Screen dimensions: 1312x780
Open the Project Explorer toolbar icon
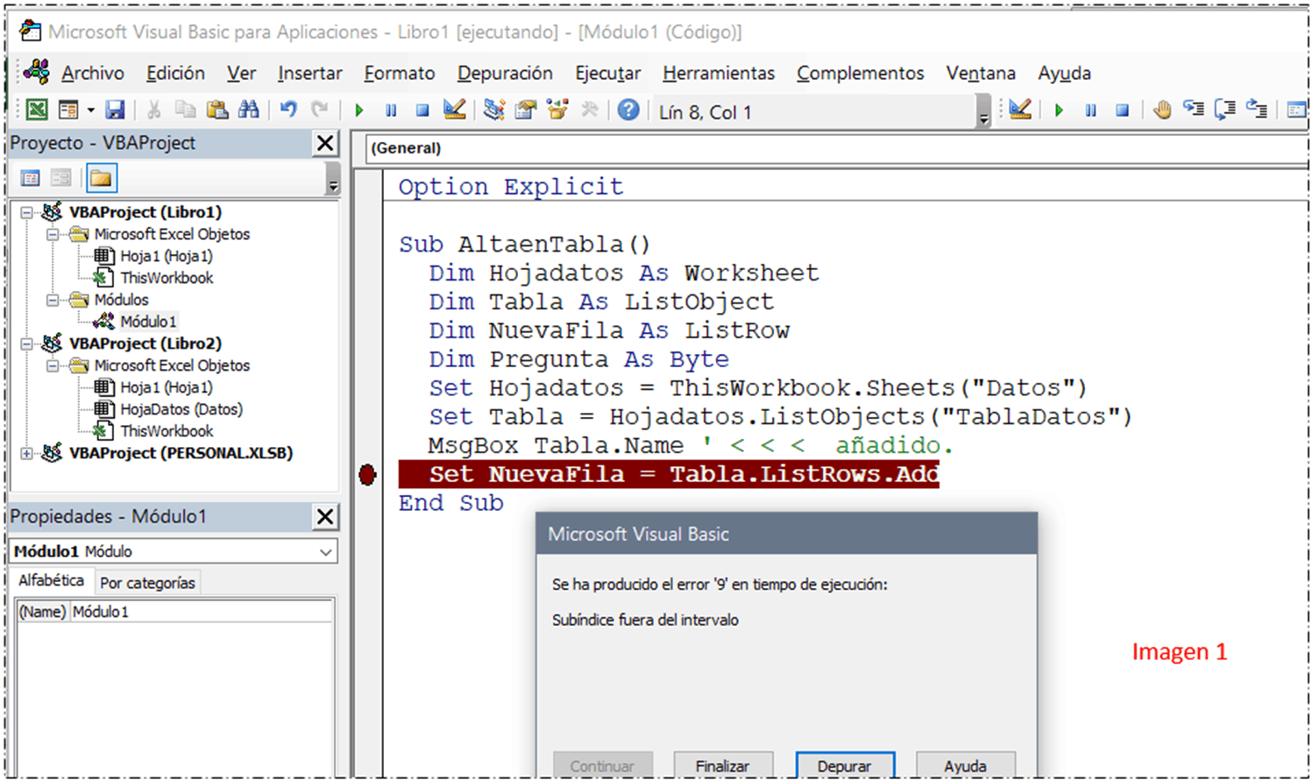[x=494, y=110]
